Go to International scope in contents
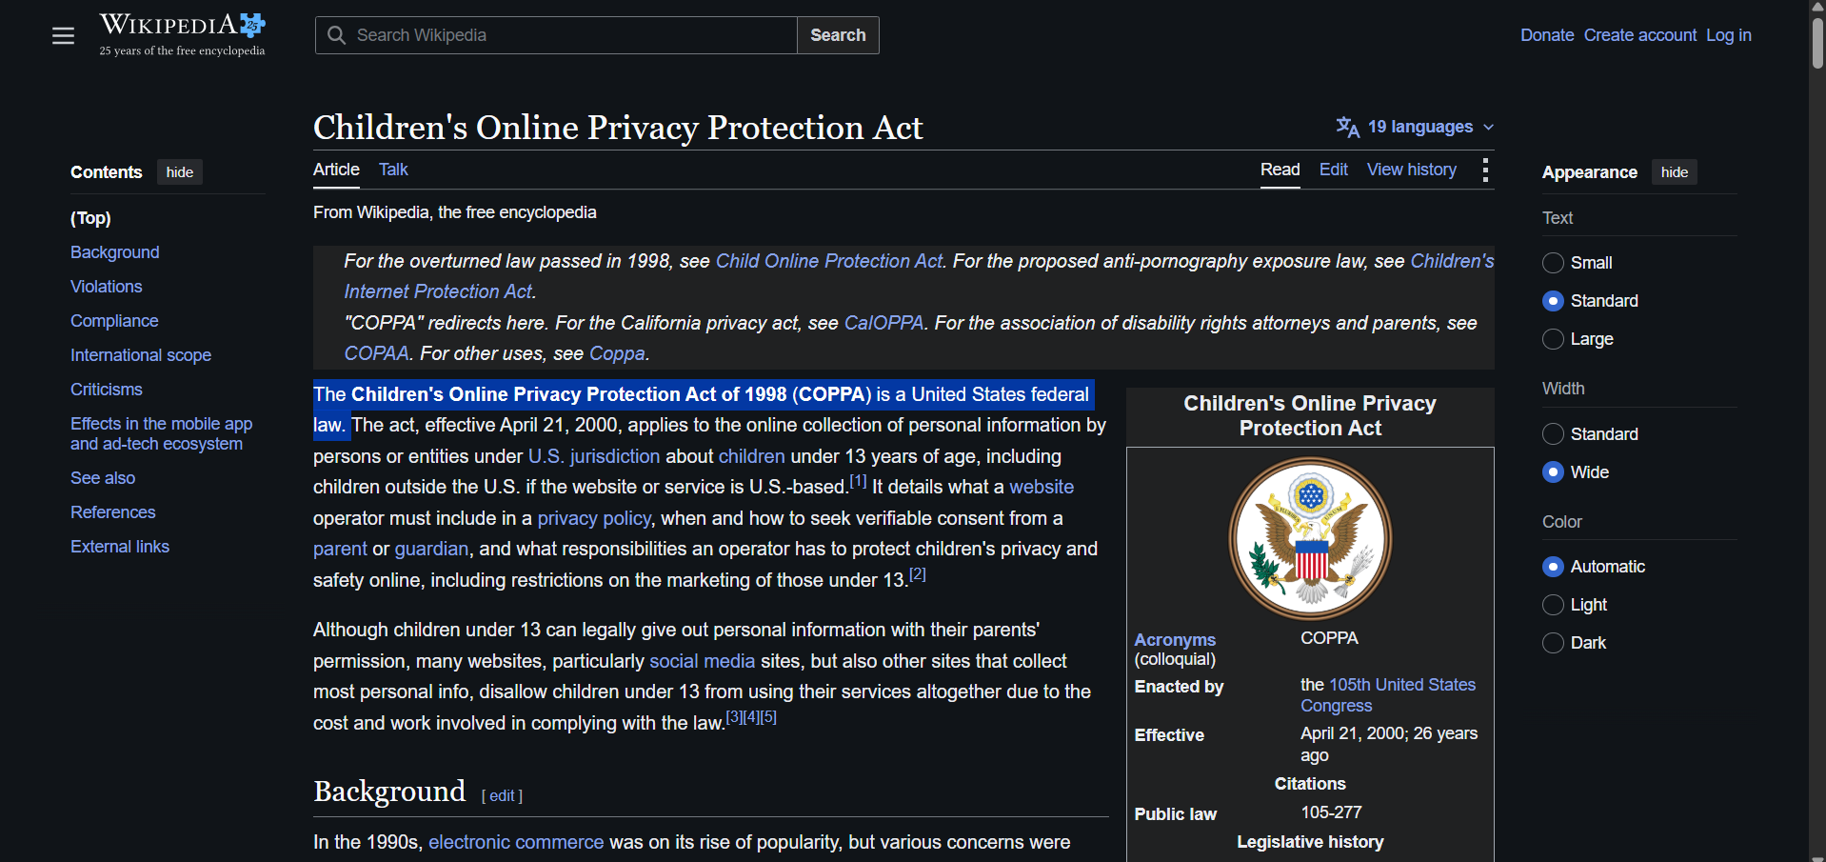The height and width of the screenshot is (862, 1826). 141,355
